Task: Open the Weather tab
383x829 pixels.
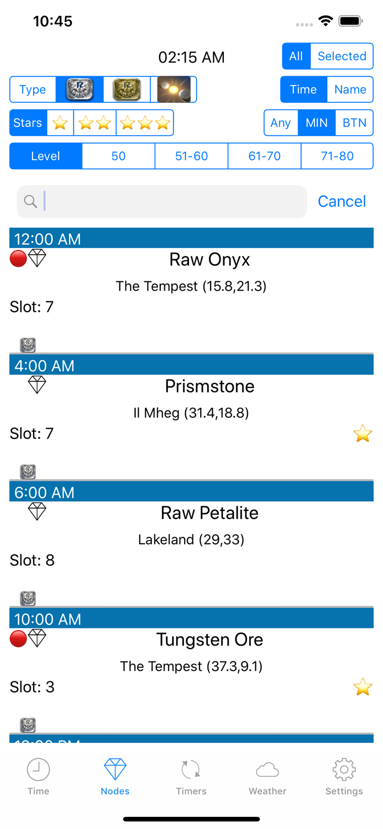Action: [267, 777]
